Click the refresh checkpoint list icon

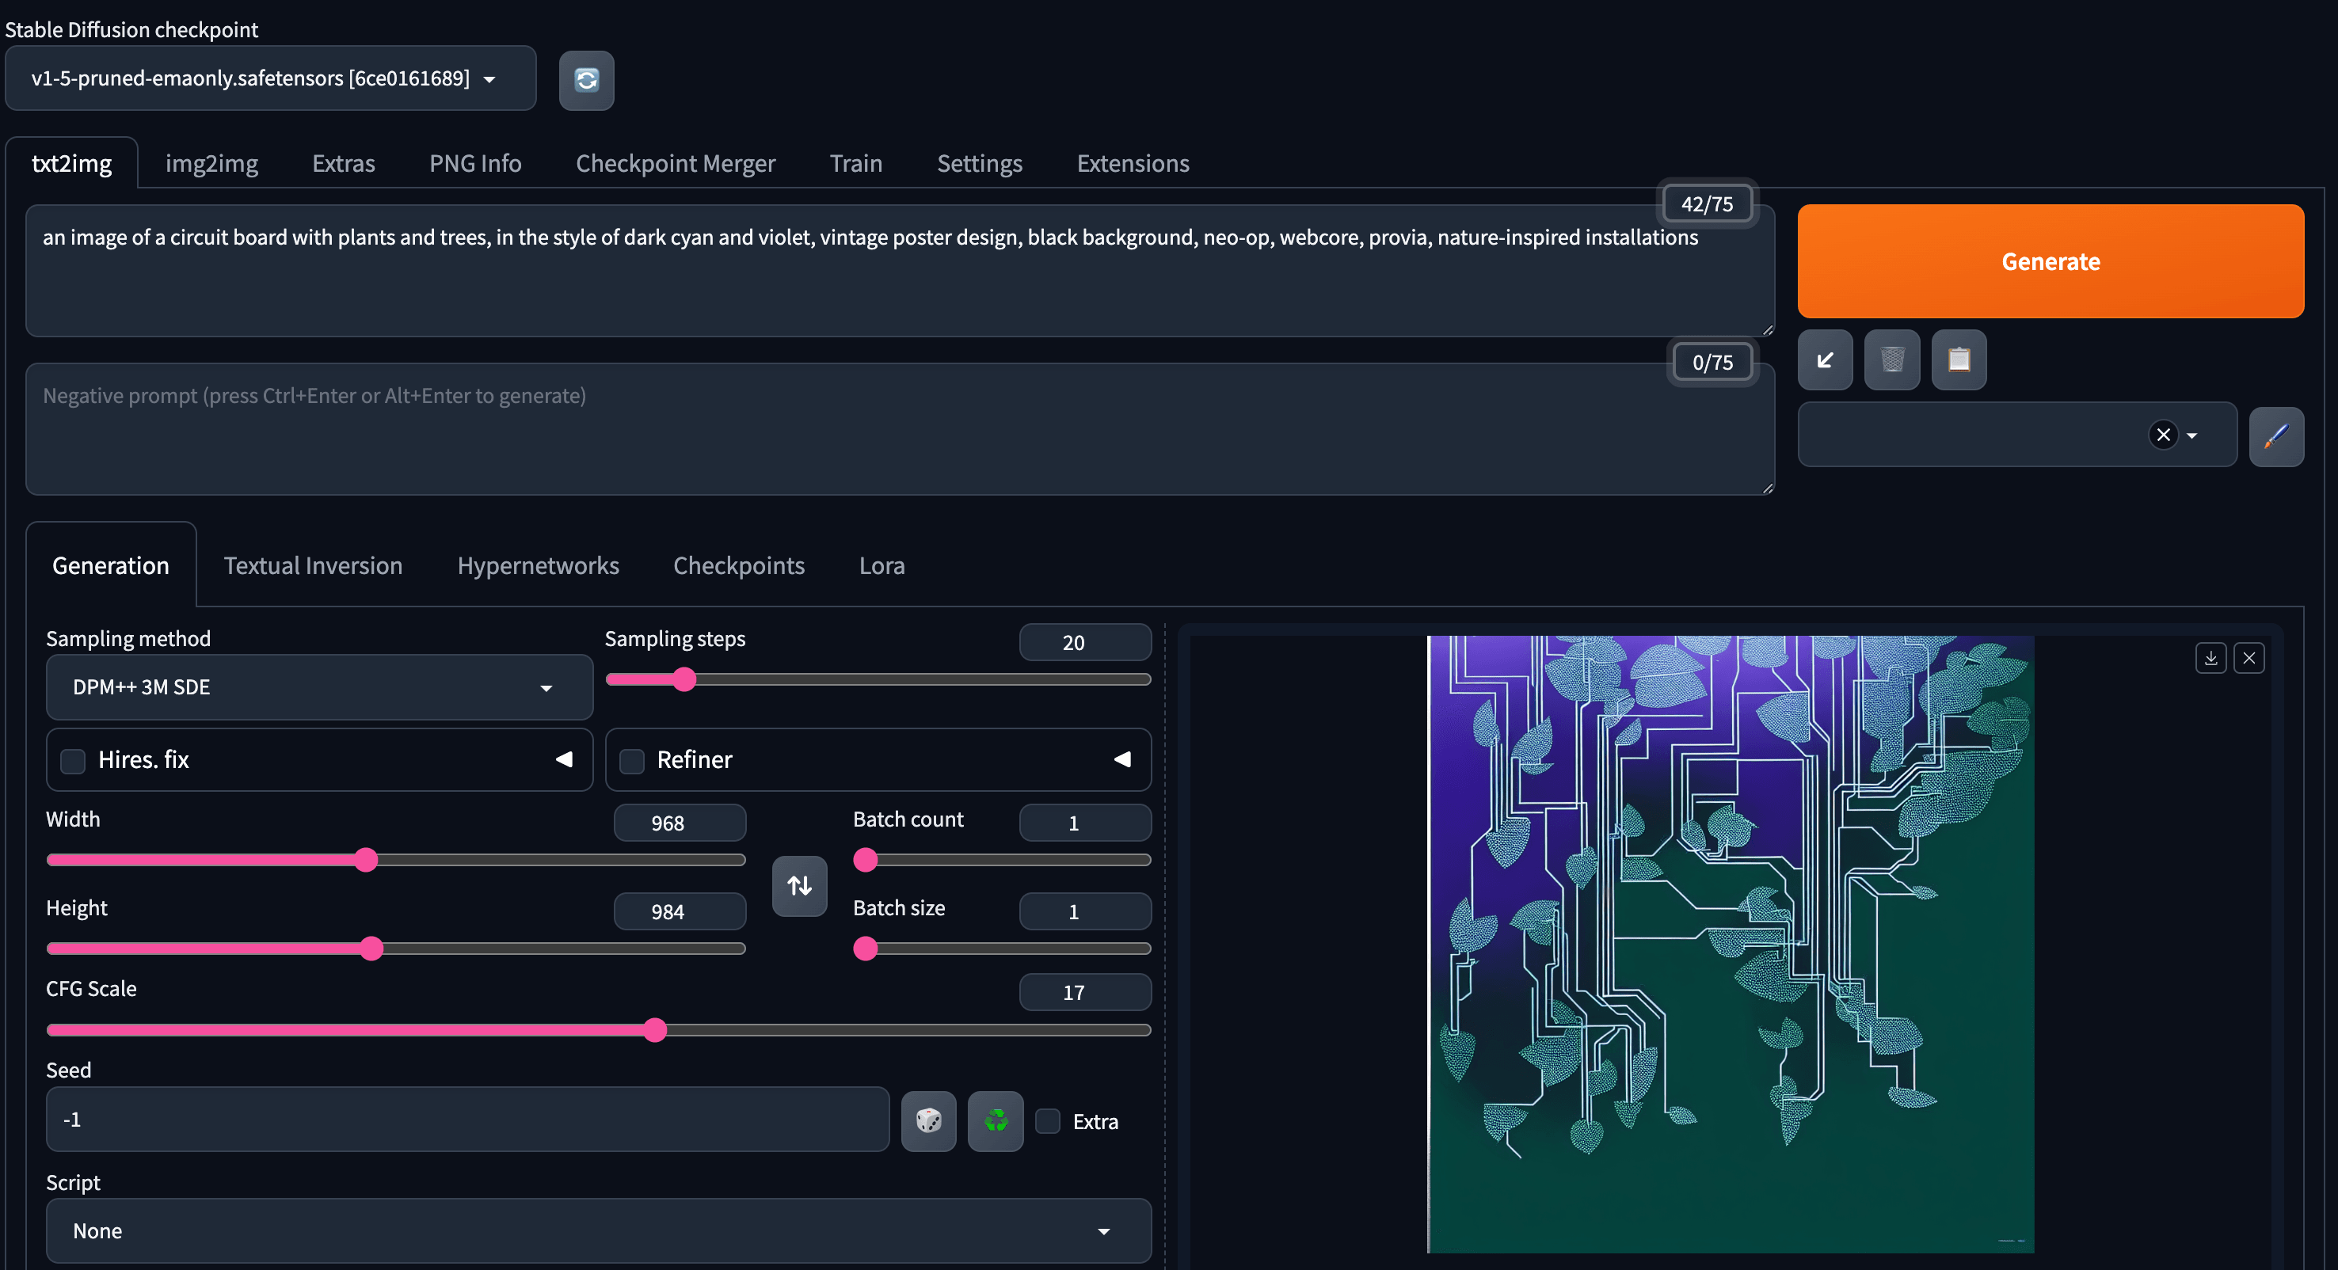point(586,80)
